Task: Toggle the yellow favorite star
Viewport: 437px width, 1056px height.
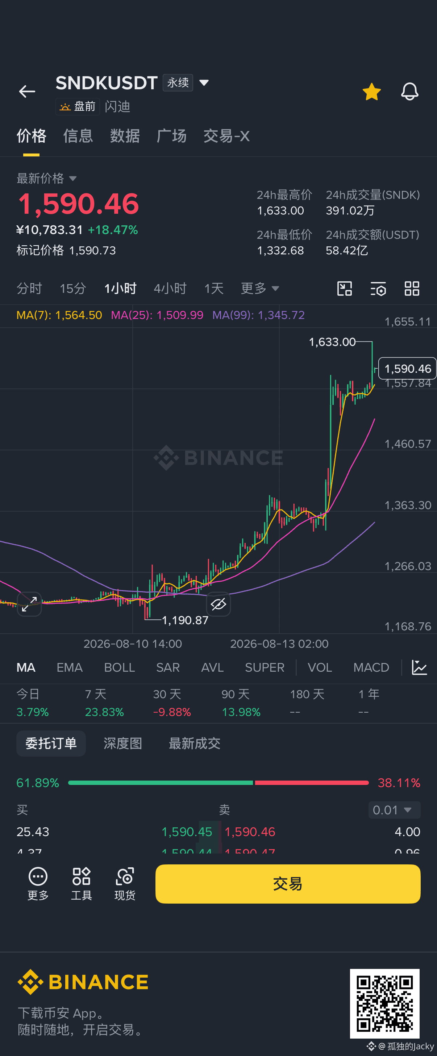Action: [371, 91]
